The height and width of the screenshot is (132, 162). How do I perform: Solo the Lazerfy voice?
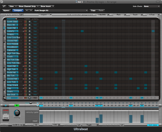(26, 31)
